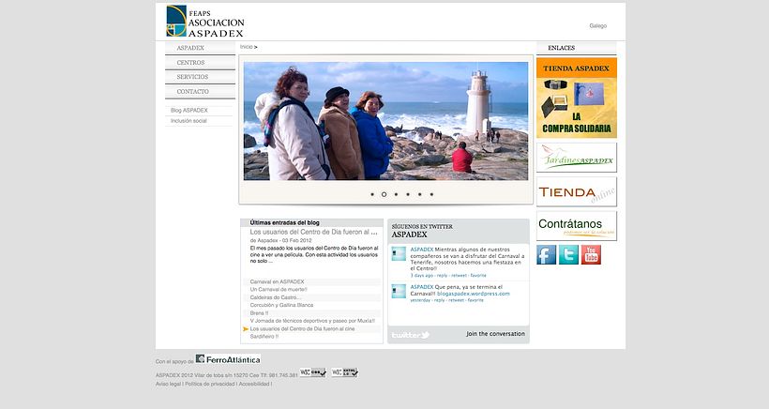Select the sixth slideshow dot
This screenshot has height=409, width=769.
click(x=431, y=195)
